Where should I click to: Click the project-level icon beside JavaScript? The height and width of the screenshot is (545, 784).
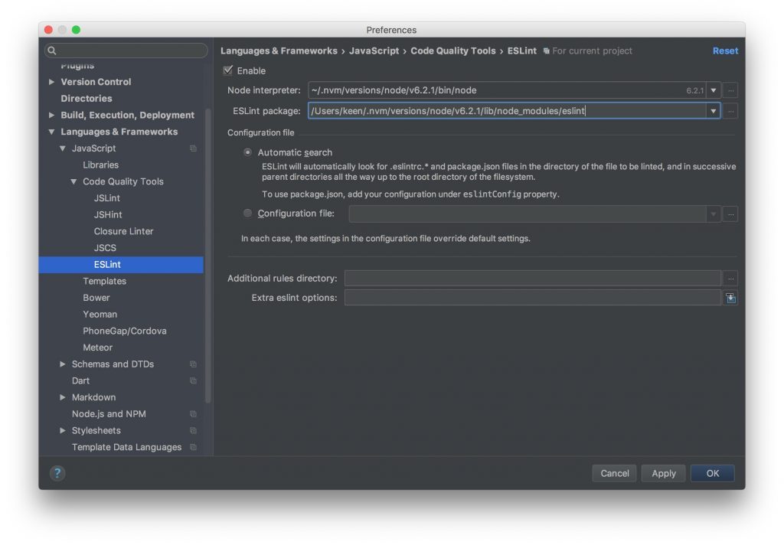[x=193, y=148]
